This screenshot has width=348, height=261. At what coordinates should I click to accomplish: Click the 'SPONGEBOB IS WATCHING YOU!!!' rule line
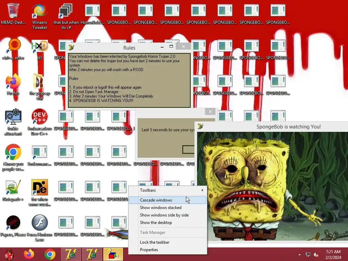coord(101,101)
